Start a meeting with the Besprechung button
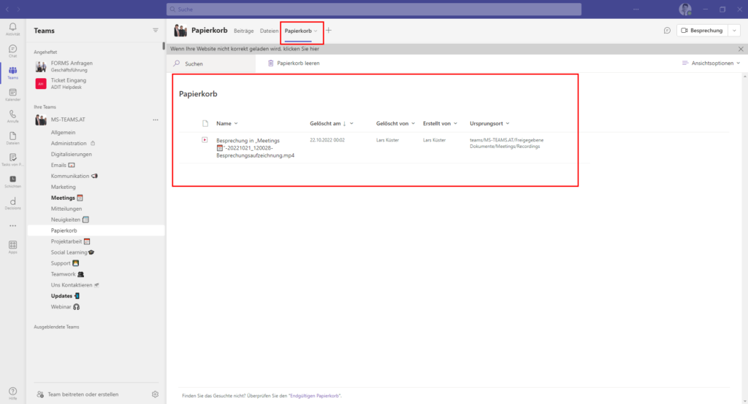The height and width of the screenshot is (404, 748). [x=702, y=31]
